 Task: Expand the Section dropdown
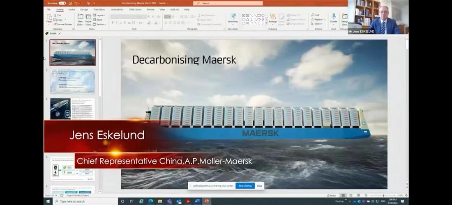100,24
